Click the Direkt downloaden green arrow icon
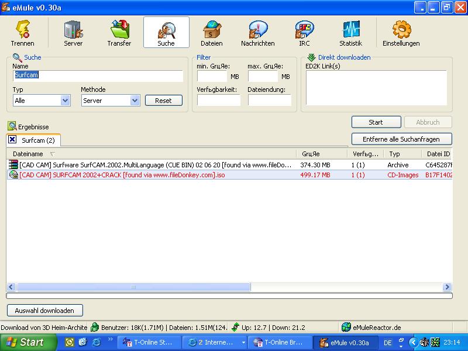The width and height of the screenshot is (468, 351). [311, 57]
